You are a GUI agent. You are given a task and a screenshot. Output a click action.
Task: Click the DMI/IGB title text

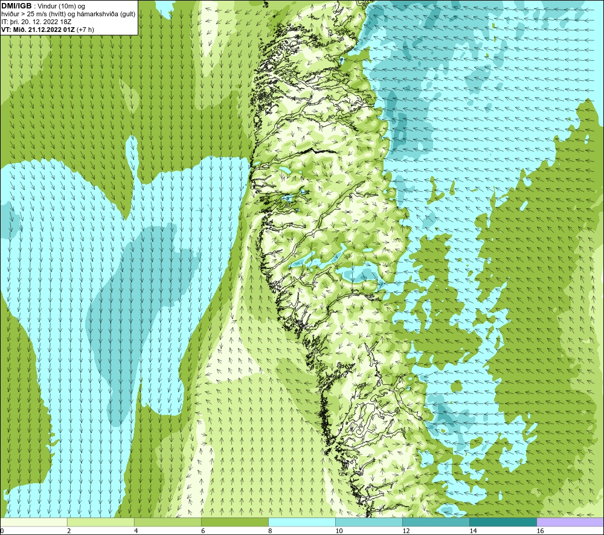(x=16, y=6)
